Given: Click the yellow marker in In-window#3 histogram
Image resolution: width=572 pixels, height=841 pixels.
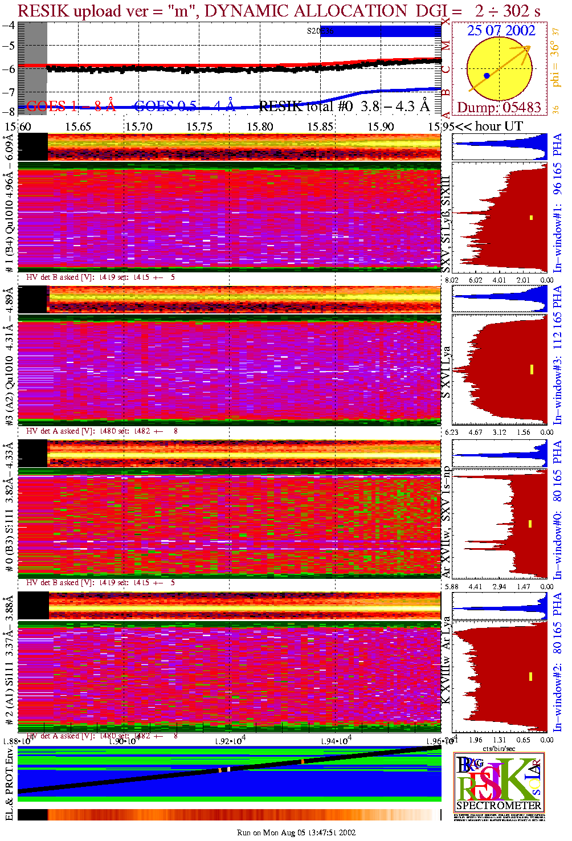Looking at the screenshot, I should 531,369.
